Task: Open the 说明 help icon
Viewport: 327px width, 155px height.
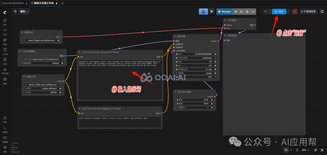Action: (5, 120)
